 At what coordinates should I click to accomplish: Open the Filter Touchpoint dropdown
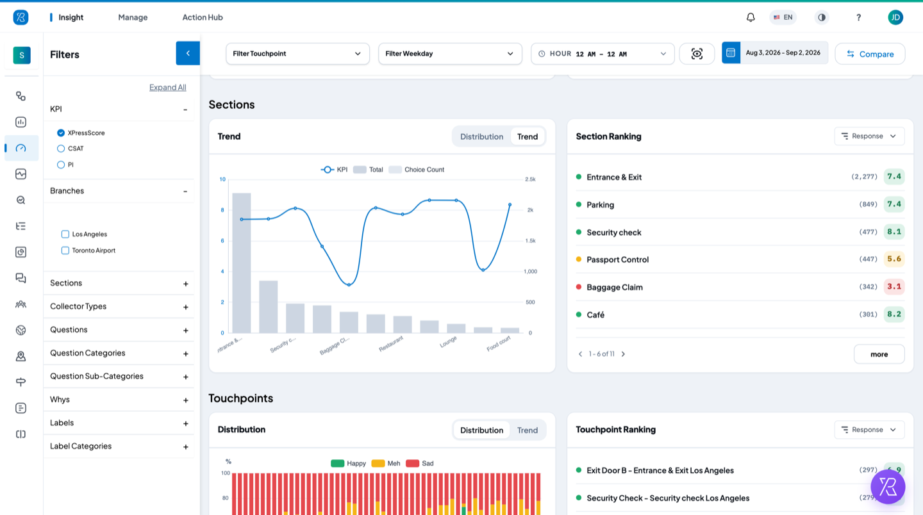(297, 54)
